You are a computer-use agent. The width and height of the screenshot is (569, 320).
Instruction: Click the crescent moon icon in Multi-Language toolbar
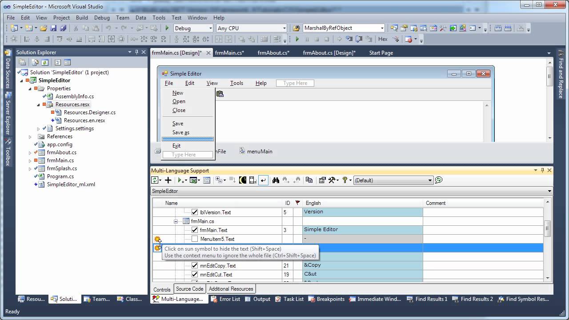click(x=243, y=180)
